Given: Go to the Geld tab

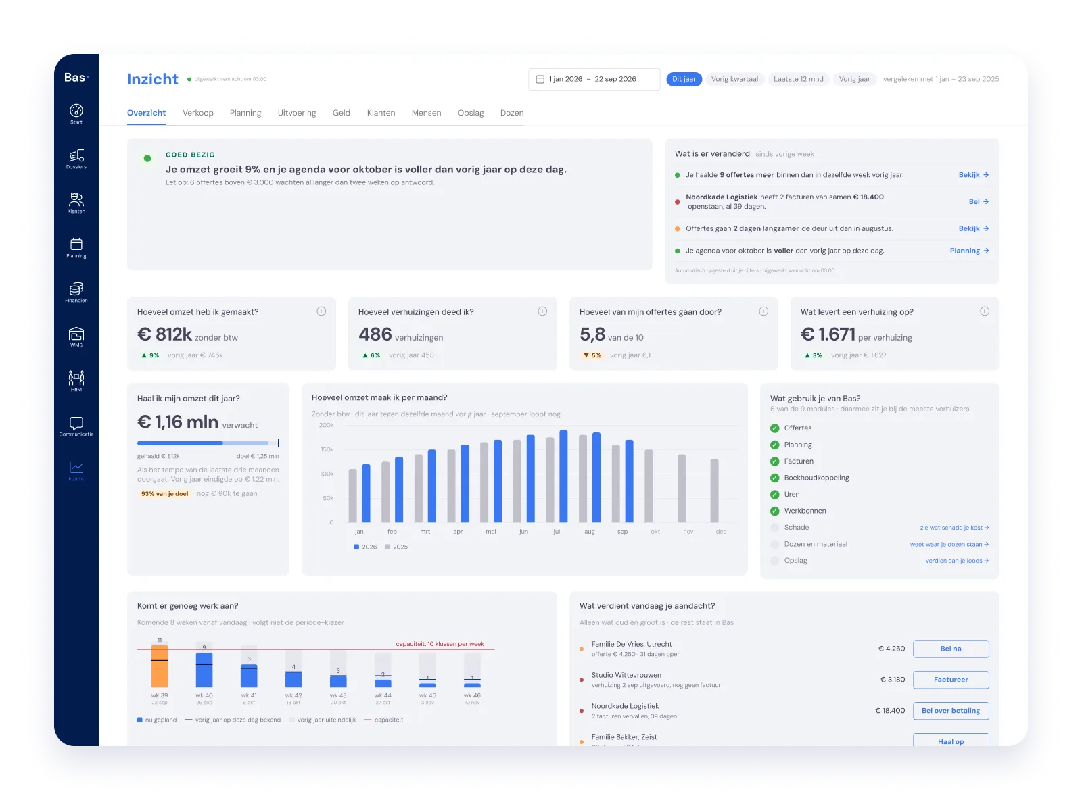Looking at the screenshot, I should [x=342, y=113].
